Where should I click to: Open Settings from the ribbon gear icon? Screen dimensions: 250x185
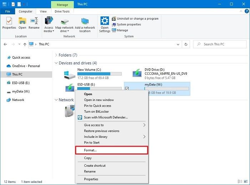(105, 22)
